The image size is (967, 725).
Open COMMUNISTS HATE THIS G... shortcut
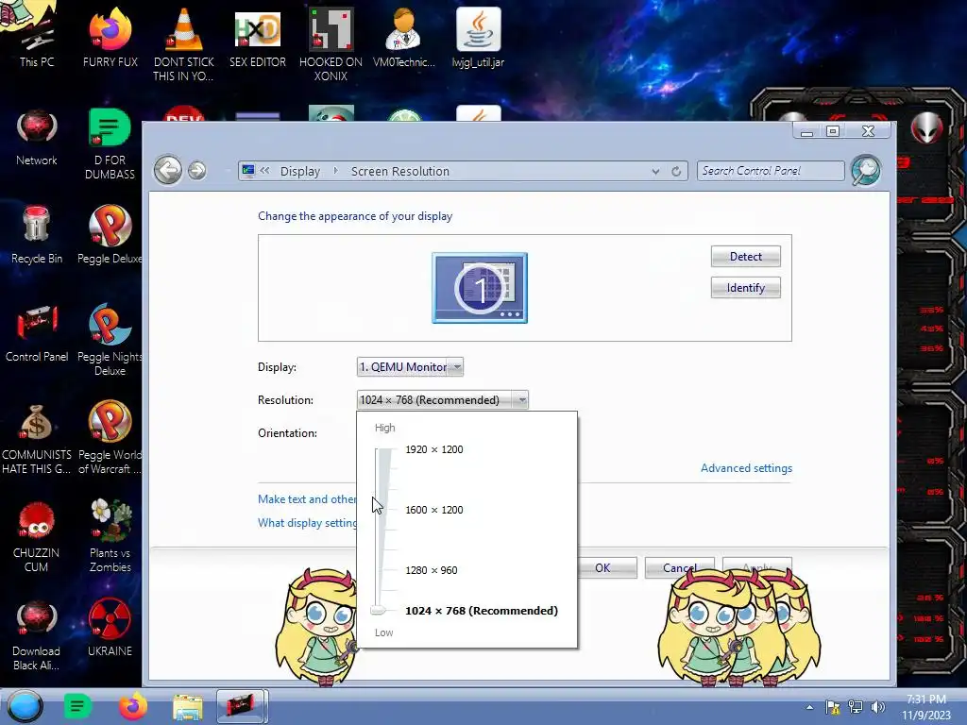pos(37,438)
